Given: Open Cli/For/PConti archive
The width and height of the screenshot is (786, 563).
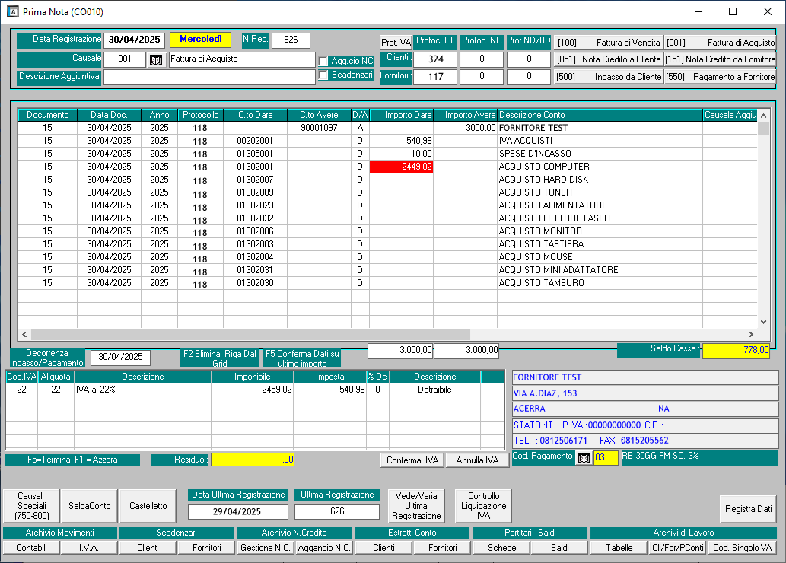Looking at the screenshot, I should pyautogui.click(x=678, y=548).
